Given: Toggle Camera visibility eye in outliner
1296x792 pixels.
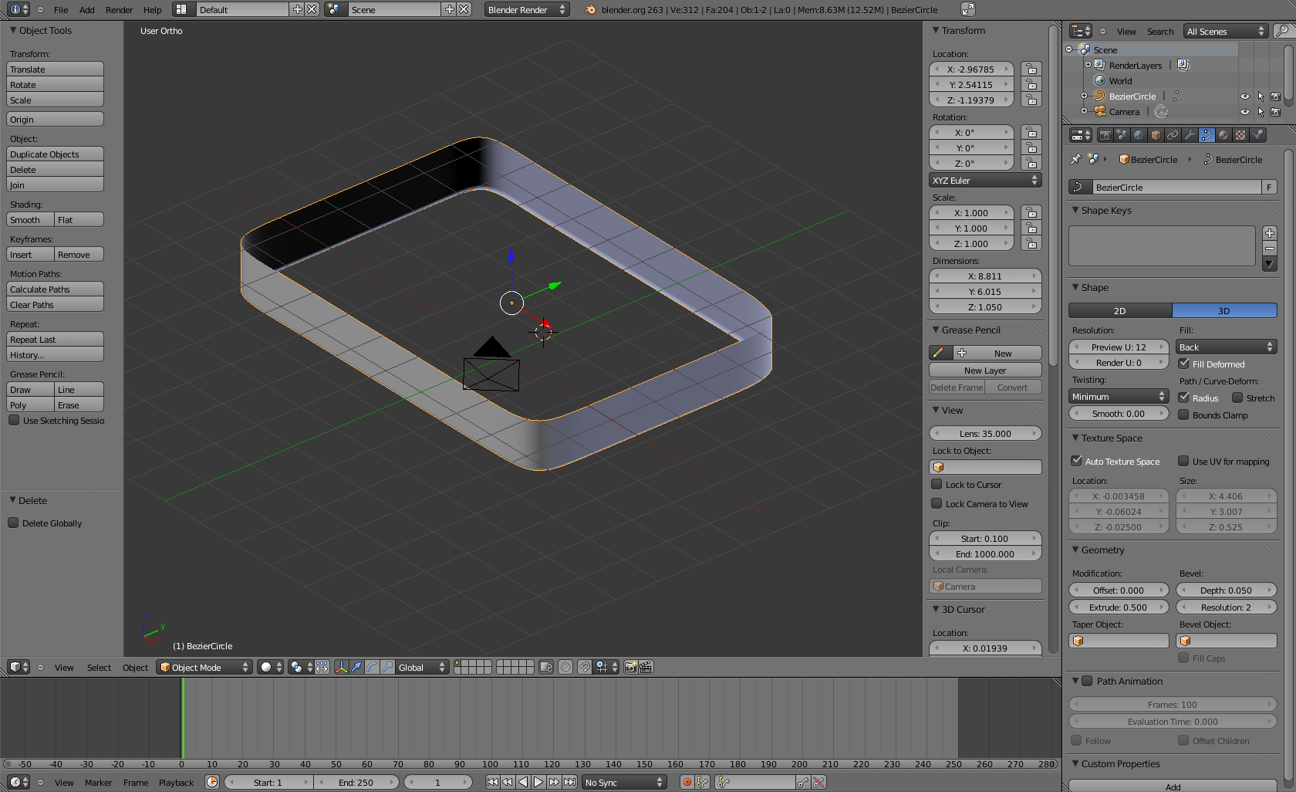Looking at the screenshot, I should click(x=1244, y=112).
